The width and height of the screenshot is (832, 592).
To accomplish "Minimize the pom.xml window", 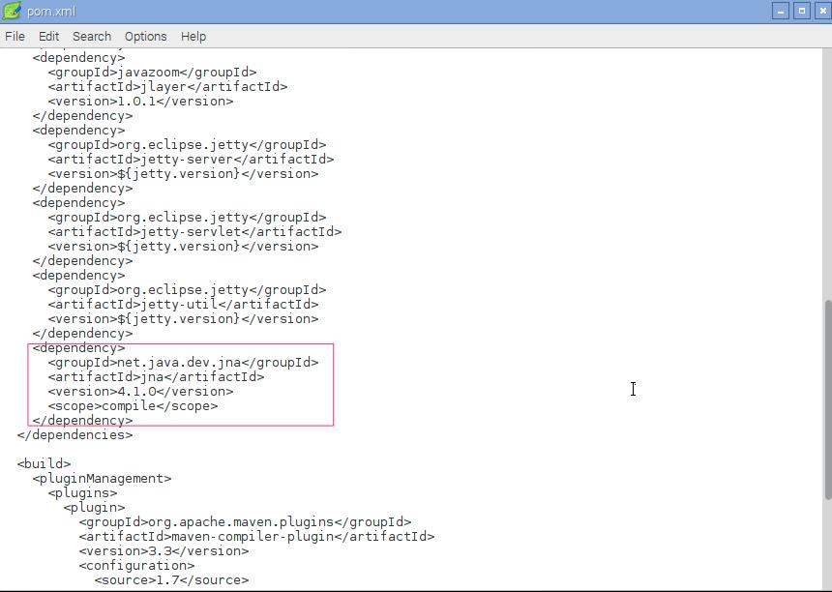I will 781,12.
